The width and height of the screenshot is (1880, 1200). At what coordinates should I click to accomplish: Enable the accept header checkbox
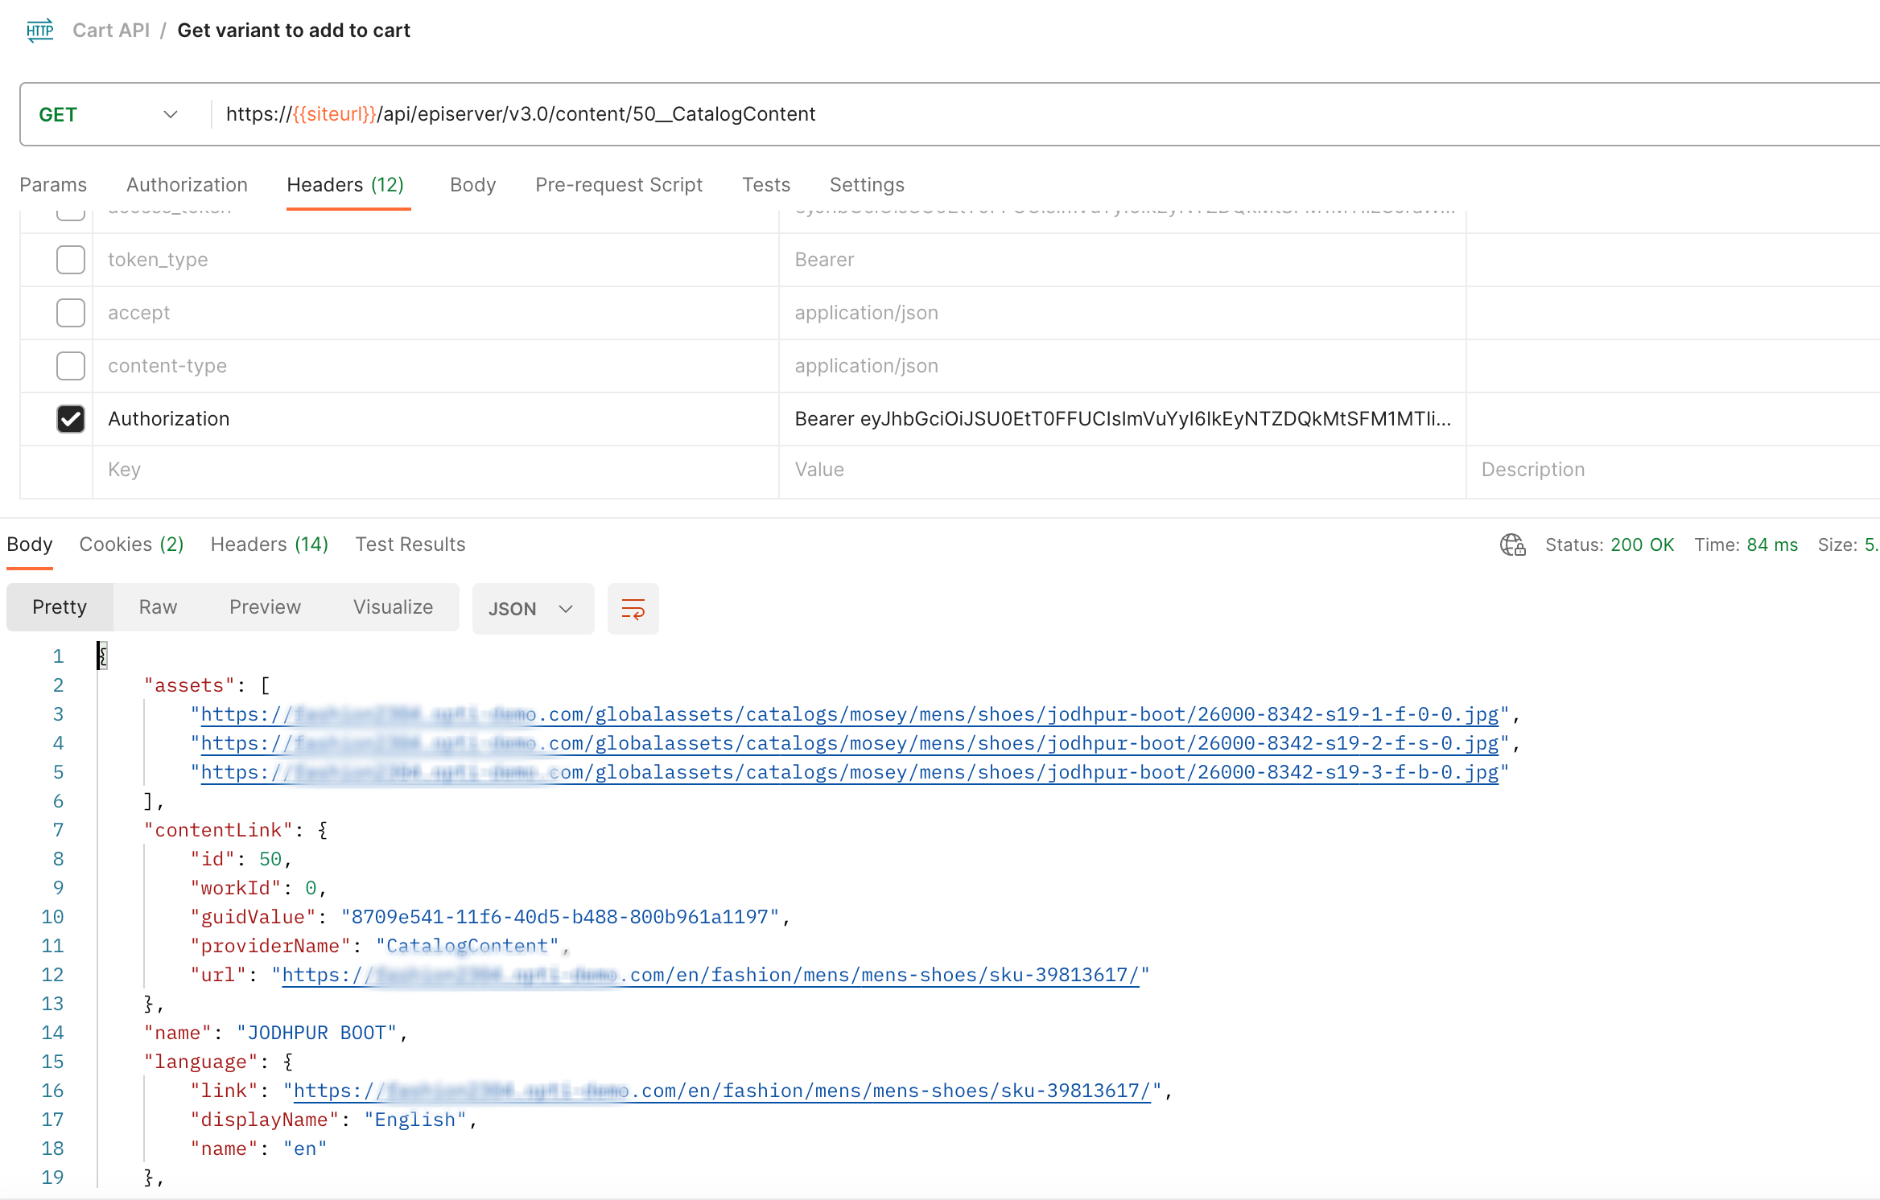pos(71,313)
